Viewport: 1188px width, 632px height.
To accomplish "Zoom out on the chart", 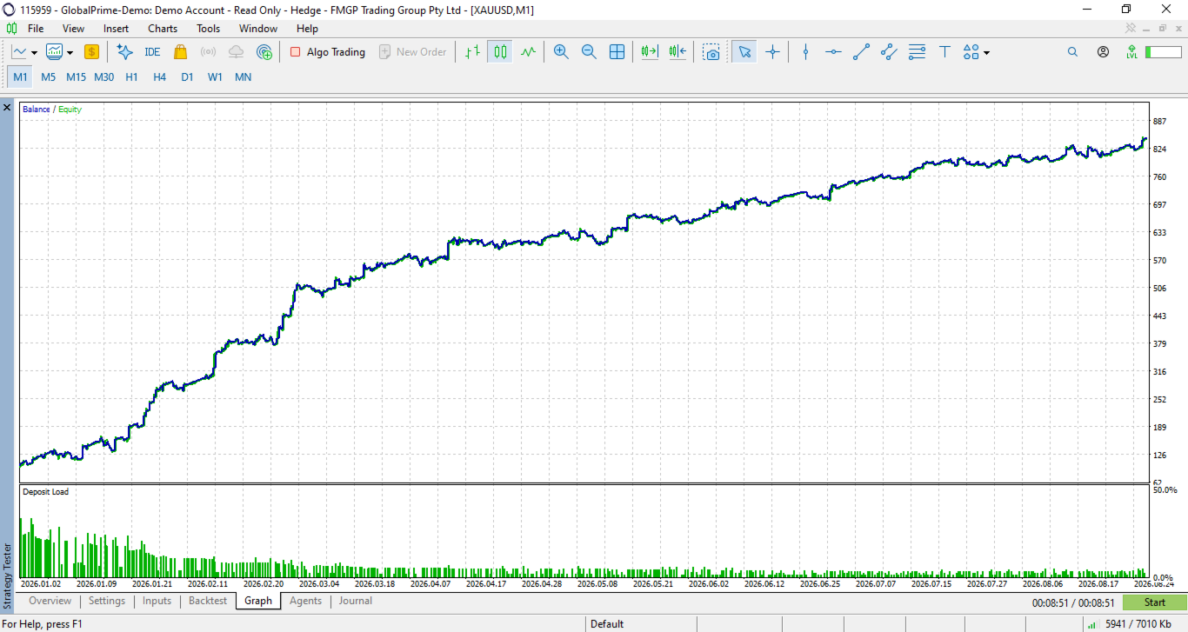I will (589, 52).
